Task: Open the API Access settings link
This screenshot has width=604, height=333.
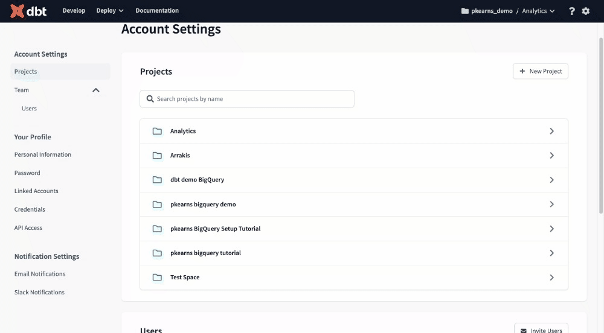Action: [x=28, y=228]
